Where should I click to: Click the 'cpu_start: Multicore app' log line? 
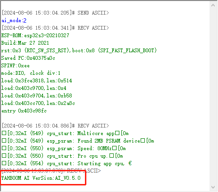pos(65,134)
